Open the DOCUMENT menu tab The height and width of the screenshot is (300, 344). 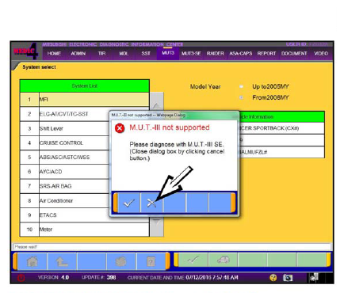coord(294,53)
